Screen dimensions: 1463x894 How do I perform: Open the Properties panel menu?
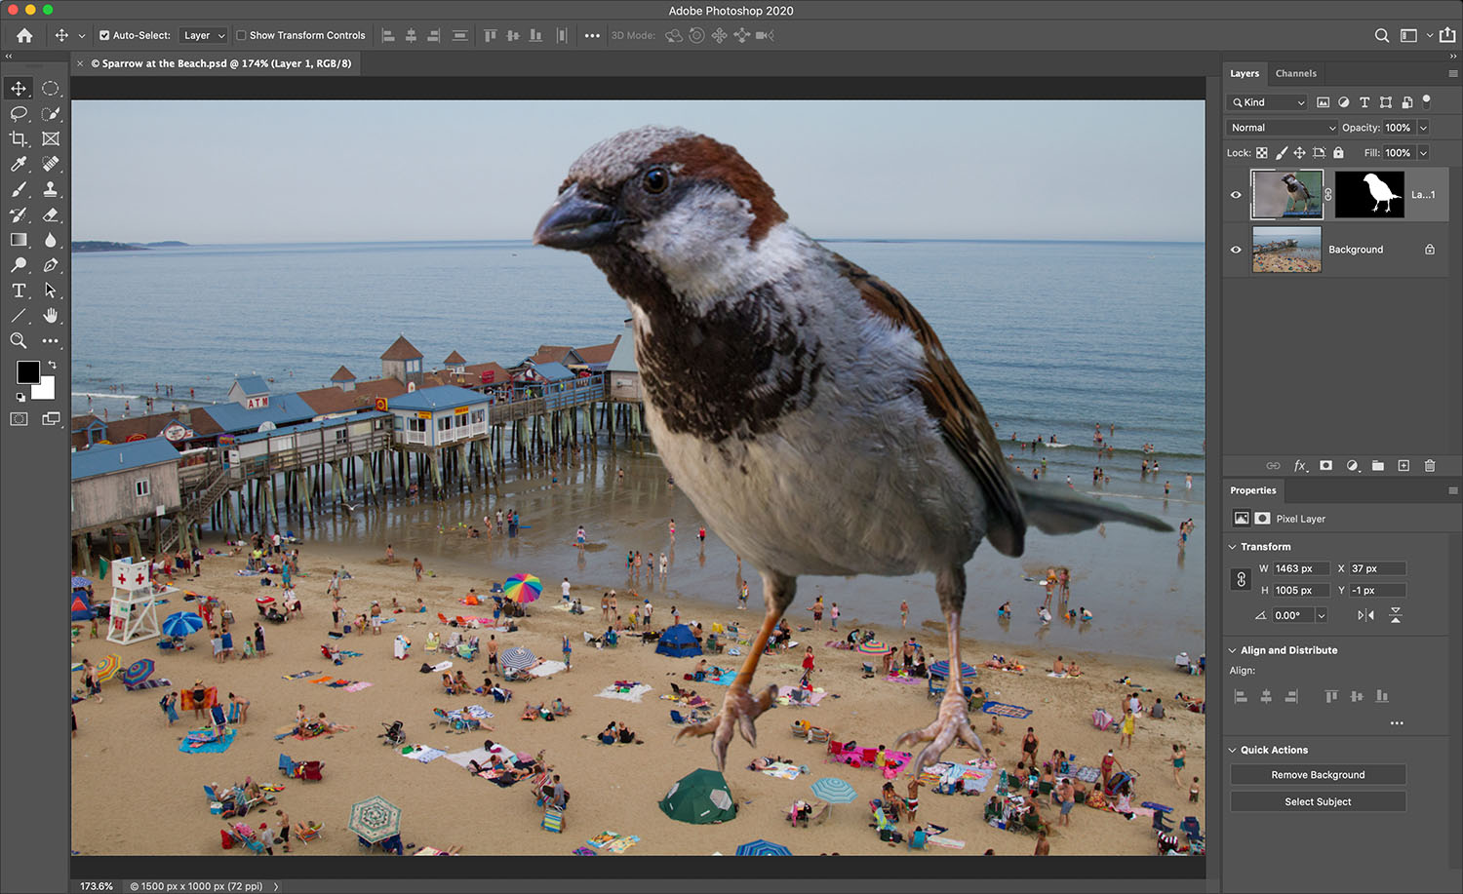pos(1452,490)
